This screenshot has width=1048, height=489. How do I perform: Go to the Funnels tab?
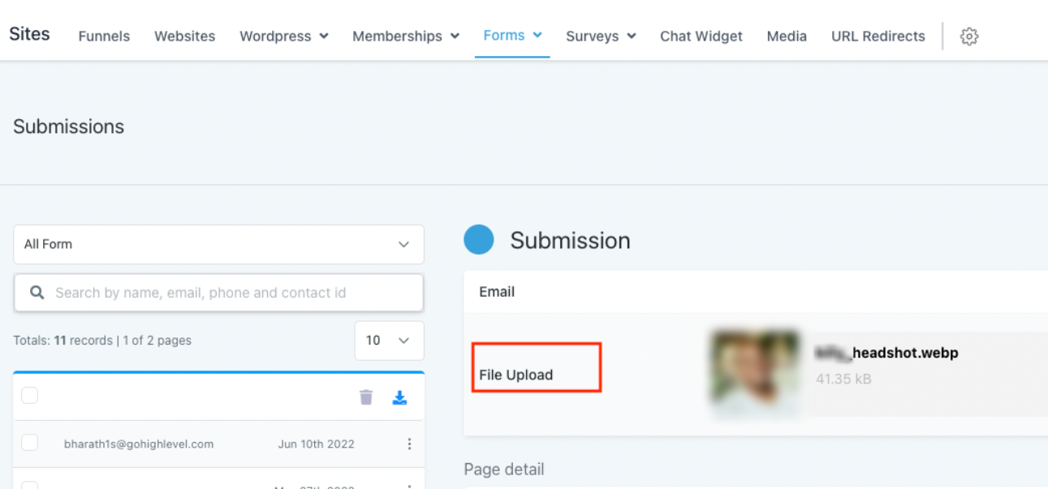click(x=104, y=36)
